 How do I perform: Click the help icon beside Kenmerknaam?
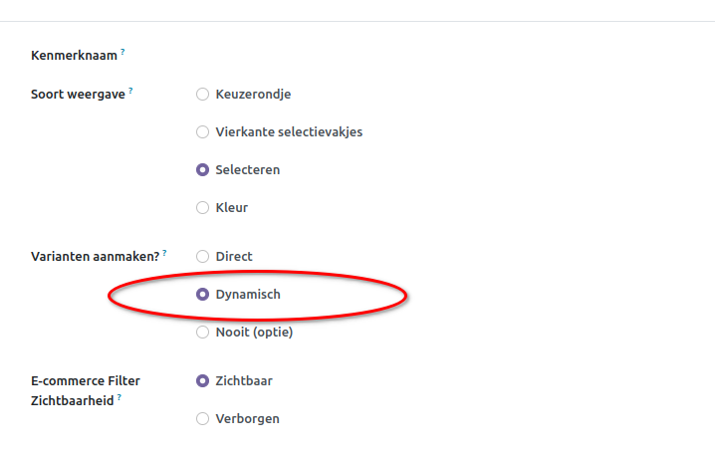point(122,52)
